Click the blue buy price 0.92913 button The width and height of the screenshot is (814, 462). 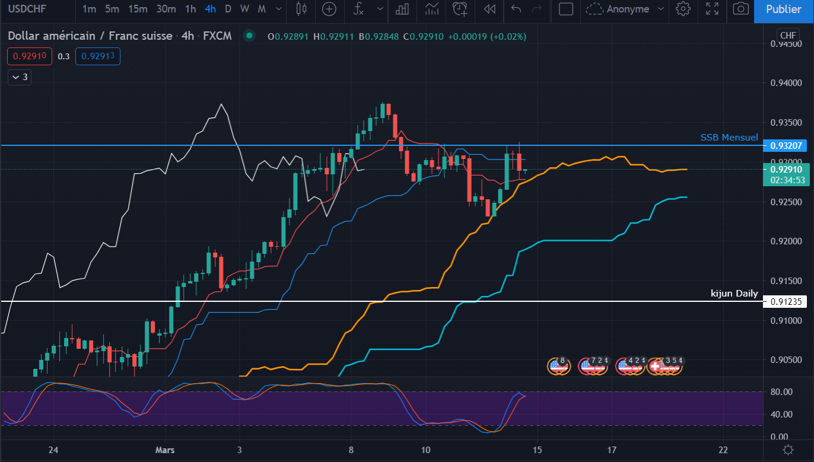click(98, 56)
